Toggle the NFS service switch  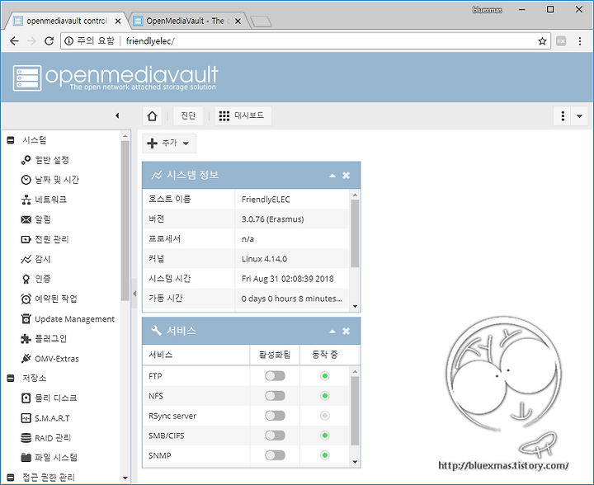(x=275, y=396)
